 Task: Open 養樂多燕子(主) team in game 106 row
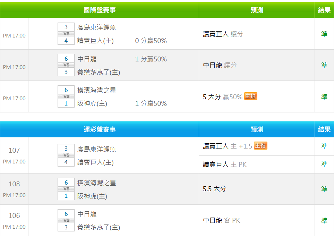[99, 227]
